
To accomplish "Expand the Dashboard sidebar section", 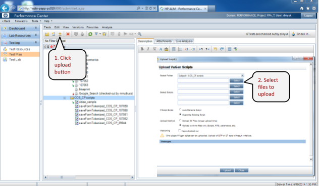I will tap(36, 28).
